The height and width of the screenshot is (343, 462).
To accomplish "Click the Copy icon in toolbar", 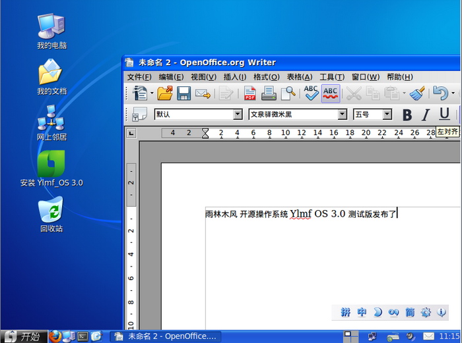I will [372, 93].
